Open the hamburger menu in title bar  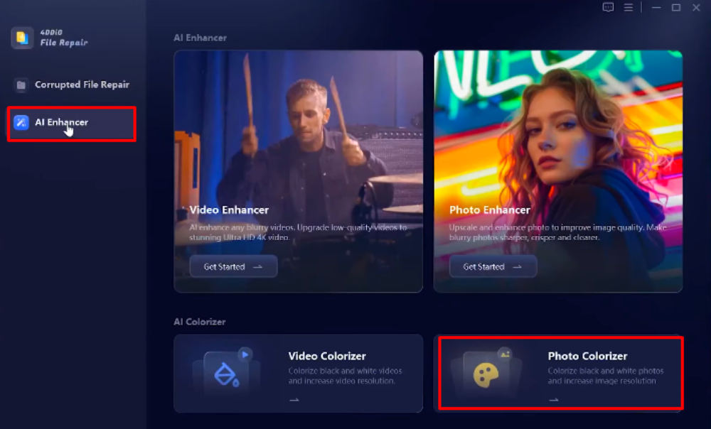click(629, 7)
